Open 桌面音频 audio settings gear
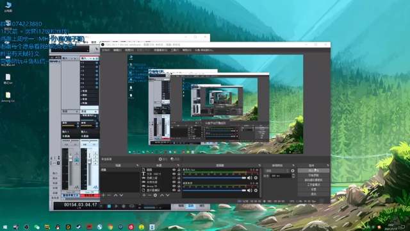 pyautogui.click(x=256, y=191)
